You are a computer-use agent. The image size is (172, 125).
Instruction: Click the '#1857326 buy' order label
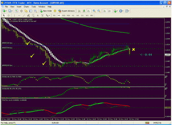7,43
